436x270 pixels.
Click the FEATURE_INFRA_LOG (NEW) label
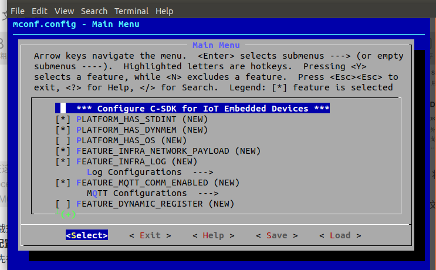pyautogui.click(x=137, y=161)
